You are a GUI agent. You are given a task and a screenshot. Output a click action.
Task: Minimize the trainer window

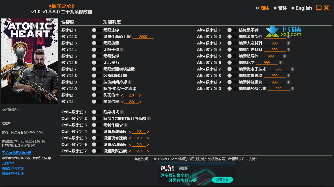coord(319,8)
